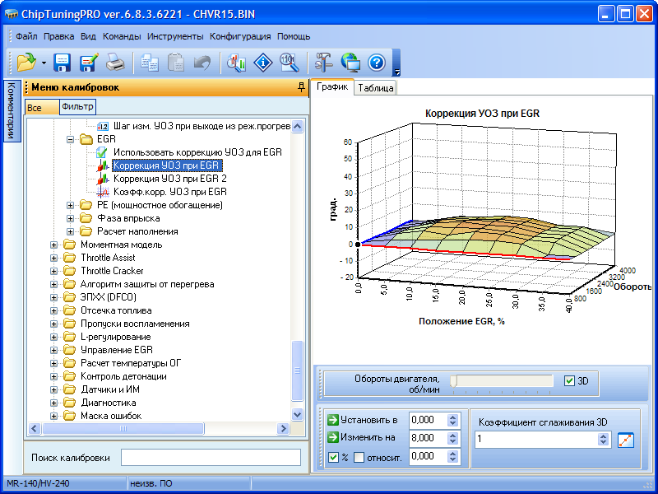This screenshot has height=494, width=658.
Task: Toggle the 3D checkbox
Action: [x=570, y=381]
